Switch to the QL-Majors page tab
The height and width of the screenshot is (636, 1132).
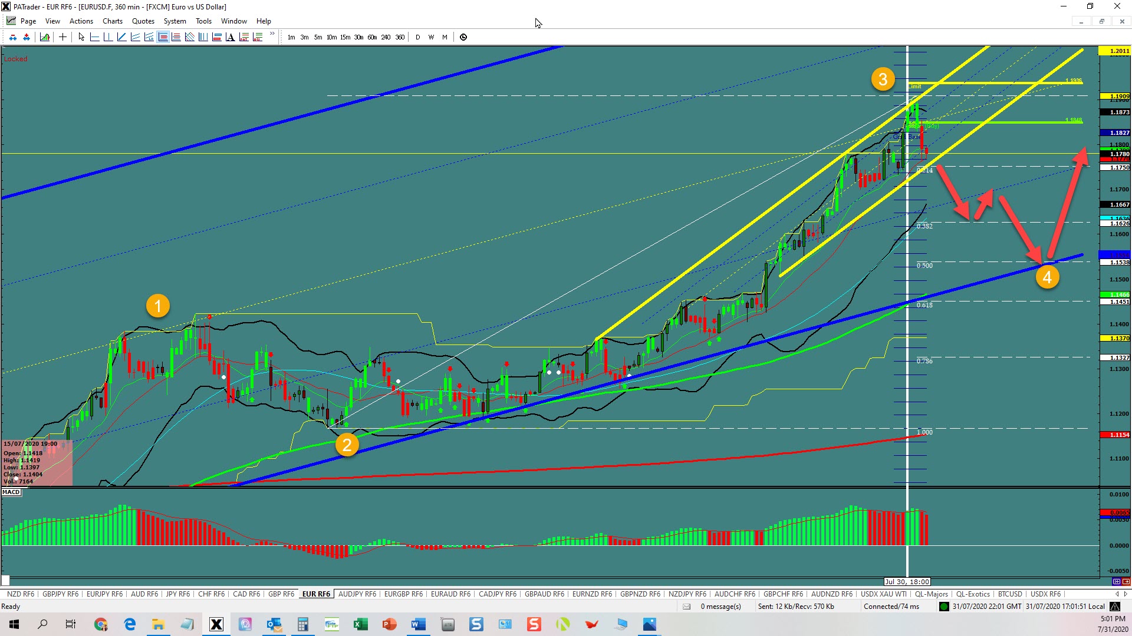coord(932,594)
